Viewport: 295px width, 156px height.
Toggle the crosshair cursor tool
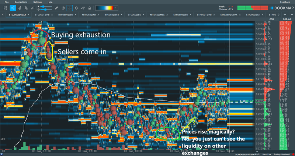point(70,8)
